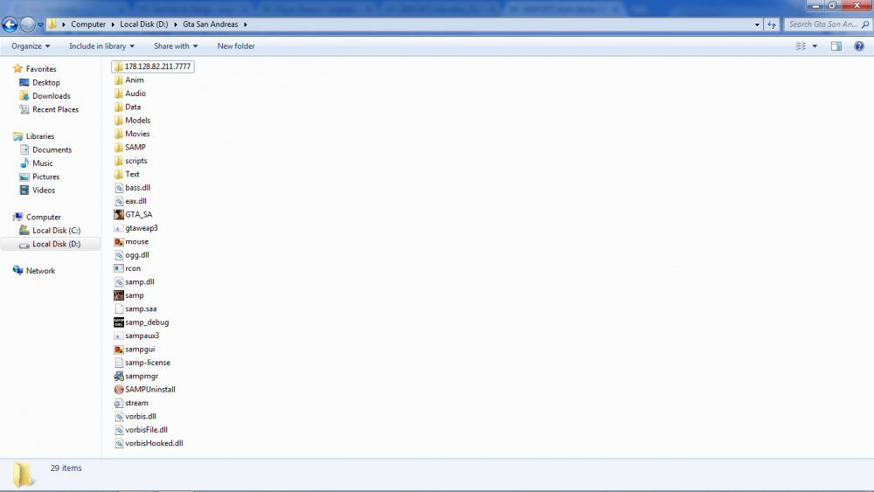Select the 178.128.82.211.7777 folder
The height and width of the screenshot is (492, 874).
(153, 66)
